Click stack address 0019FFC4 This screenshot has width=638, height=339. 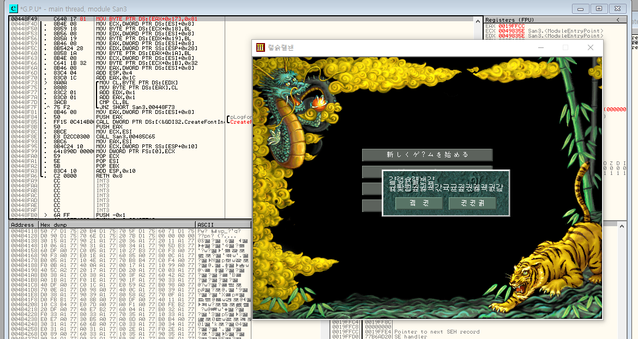tap(346, 322)
